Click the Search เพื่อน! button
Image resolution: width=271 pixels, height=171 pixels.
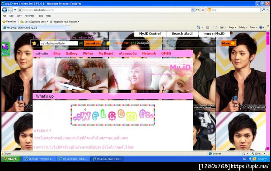182,34
